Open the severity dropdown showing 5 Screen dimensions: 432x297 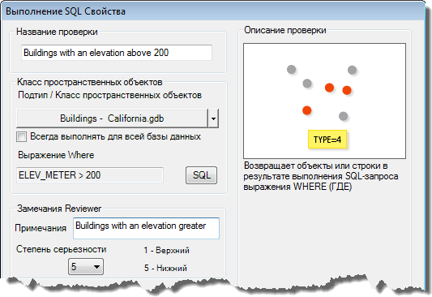[x=86, y=266]
